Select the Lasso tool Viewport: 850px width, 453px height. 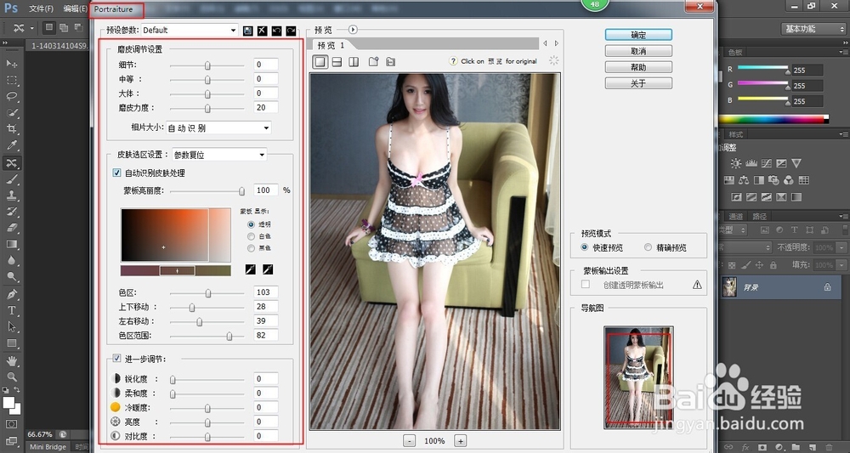[x=11, y=96]
